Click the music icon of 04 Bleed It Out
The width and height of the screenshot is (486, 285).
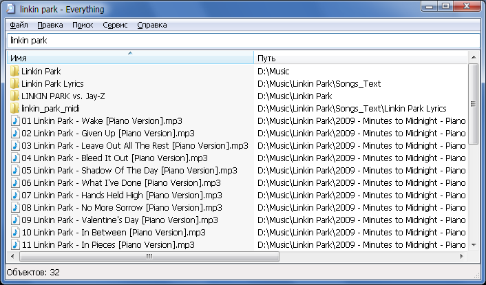[15, 158]
